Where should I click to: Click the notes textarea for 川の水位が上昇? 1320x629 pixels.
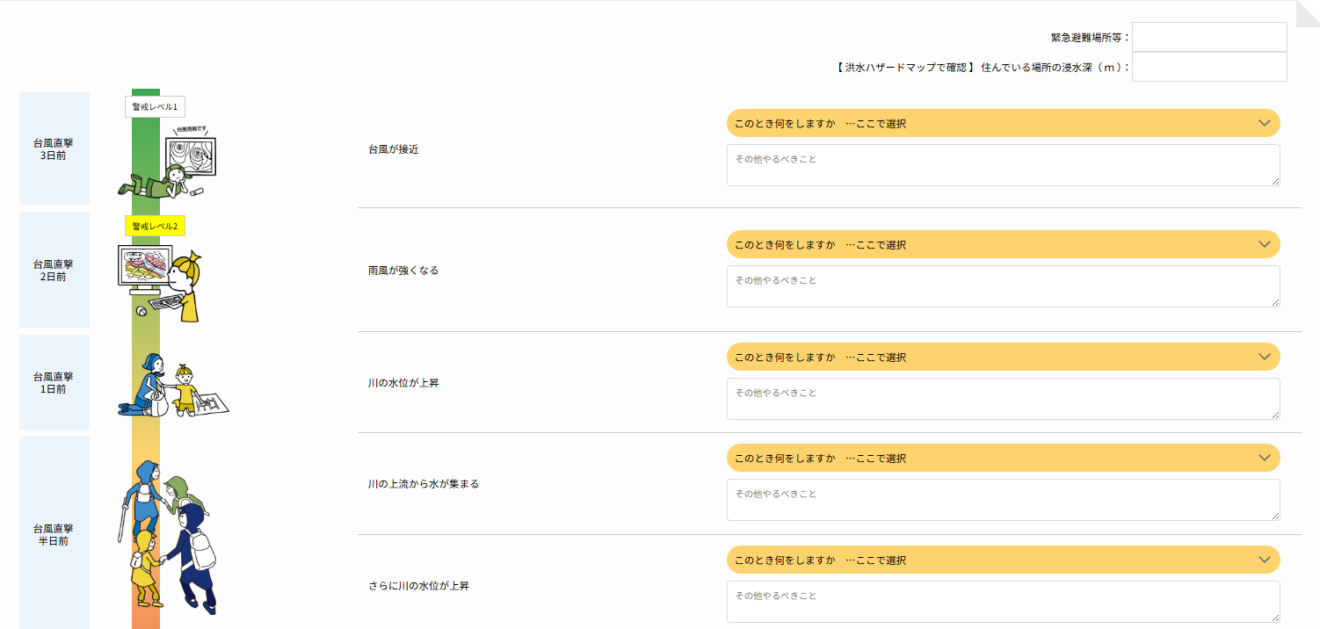tap(1003, 399)
